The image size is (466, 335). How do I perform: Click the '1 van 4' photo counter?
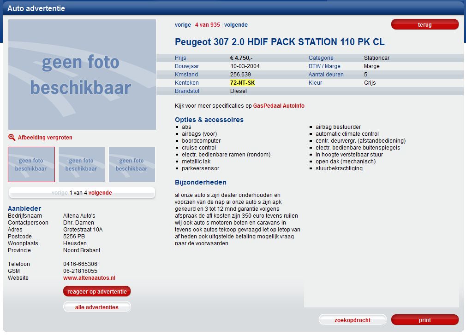point(78,193)
